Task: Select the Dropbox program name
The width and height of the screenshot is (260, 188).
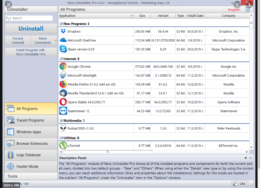Action: click(74, 31)
